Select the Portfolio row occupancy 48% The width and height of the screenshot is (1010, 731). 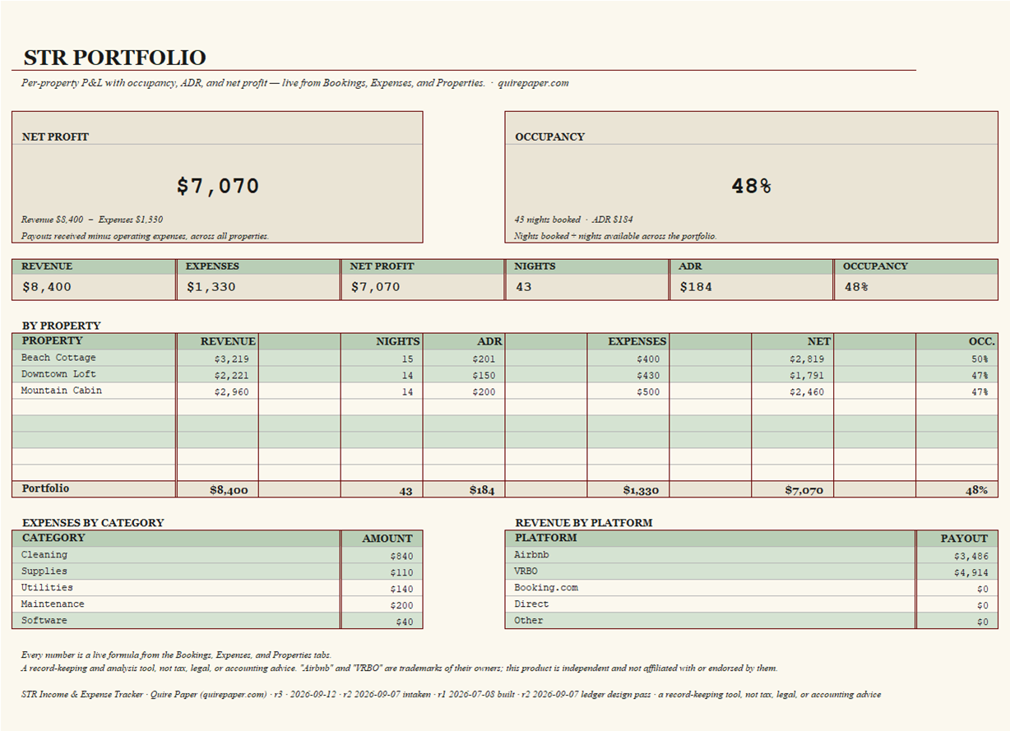pos(976,490)
